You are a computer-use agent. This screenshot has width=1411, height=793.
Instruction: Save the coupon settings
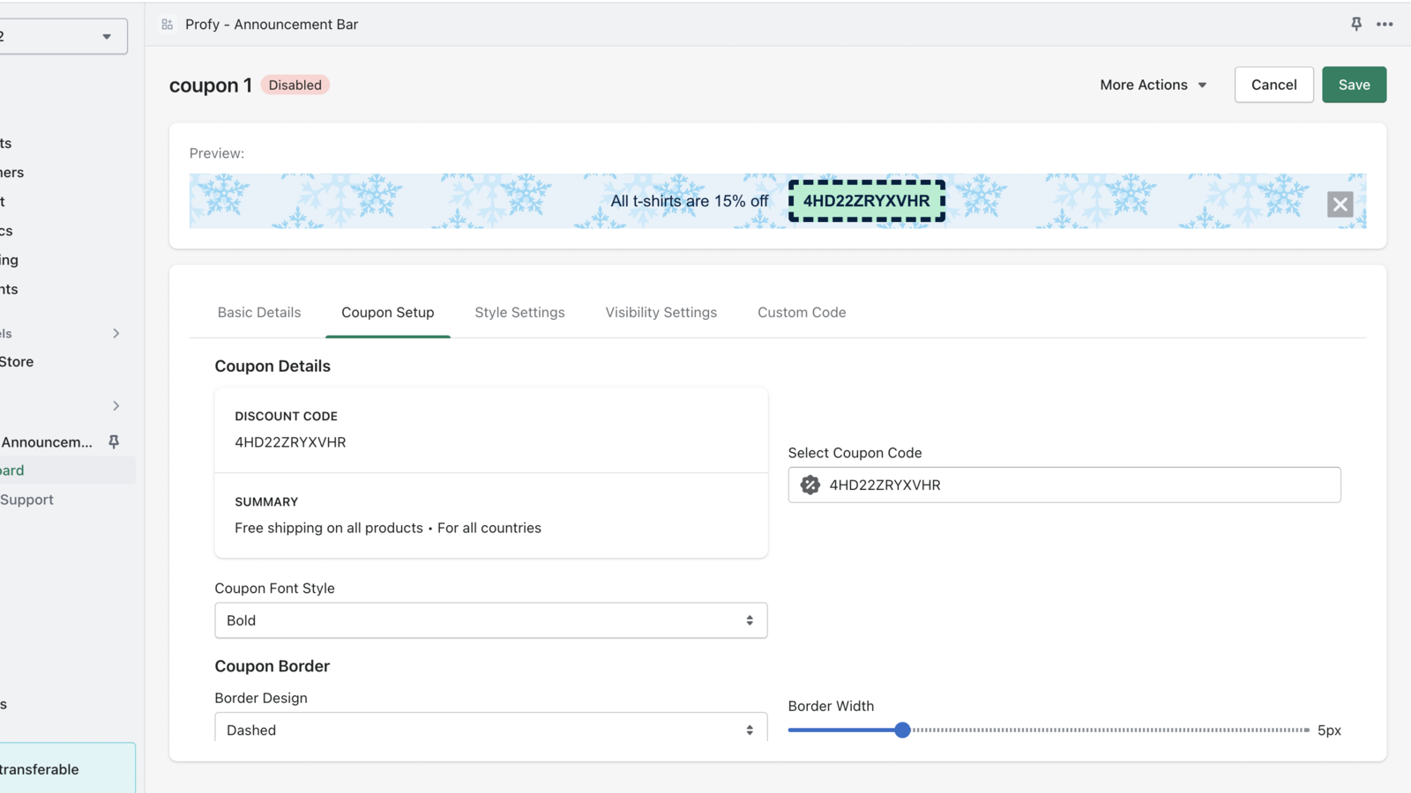[x=1354, y=85]
